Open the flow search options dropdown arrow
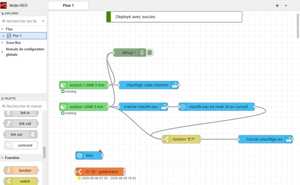This screenshot has height=185, width=300. point(43,21)
